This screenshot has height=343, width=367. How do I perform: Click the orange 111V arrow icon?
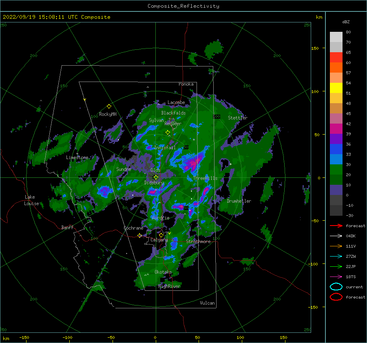coord(336,246)
